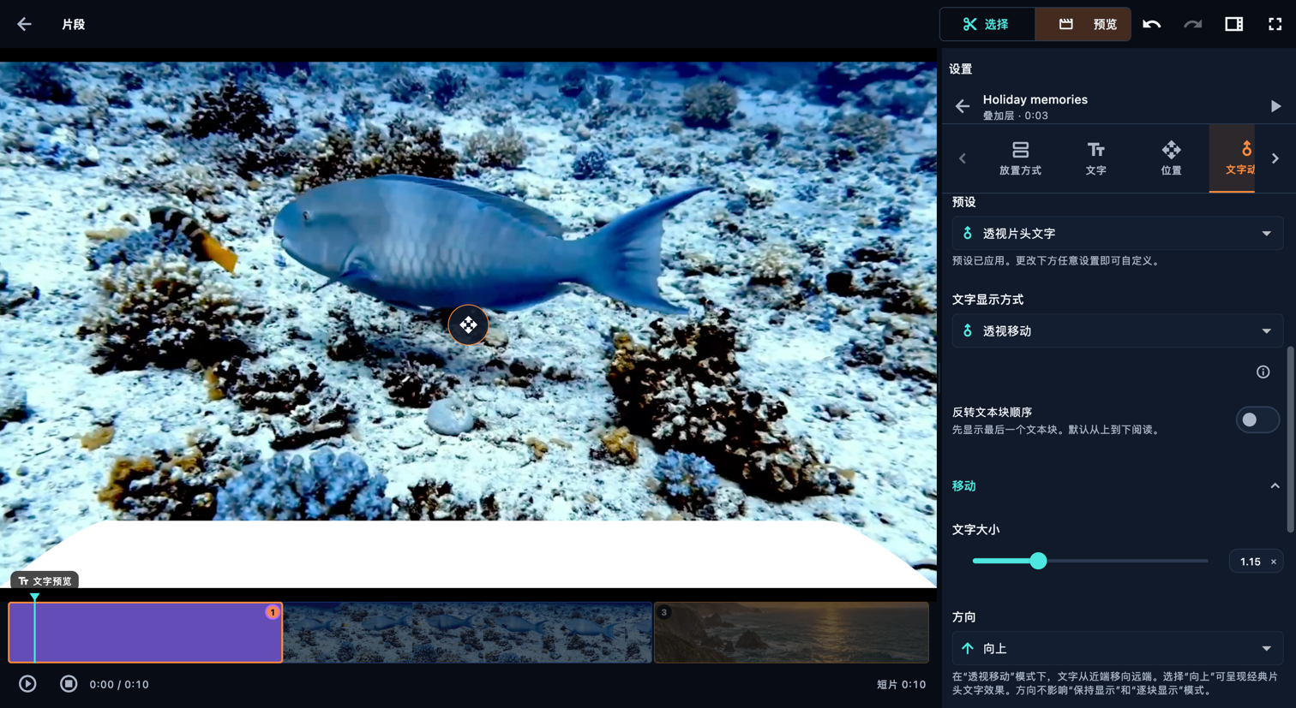Viewport: 1296px width, 708px height.
Task: Click the info icon below 透视移动
Action: [x=1263, y=372]
